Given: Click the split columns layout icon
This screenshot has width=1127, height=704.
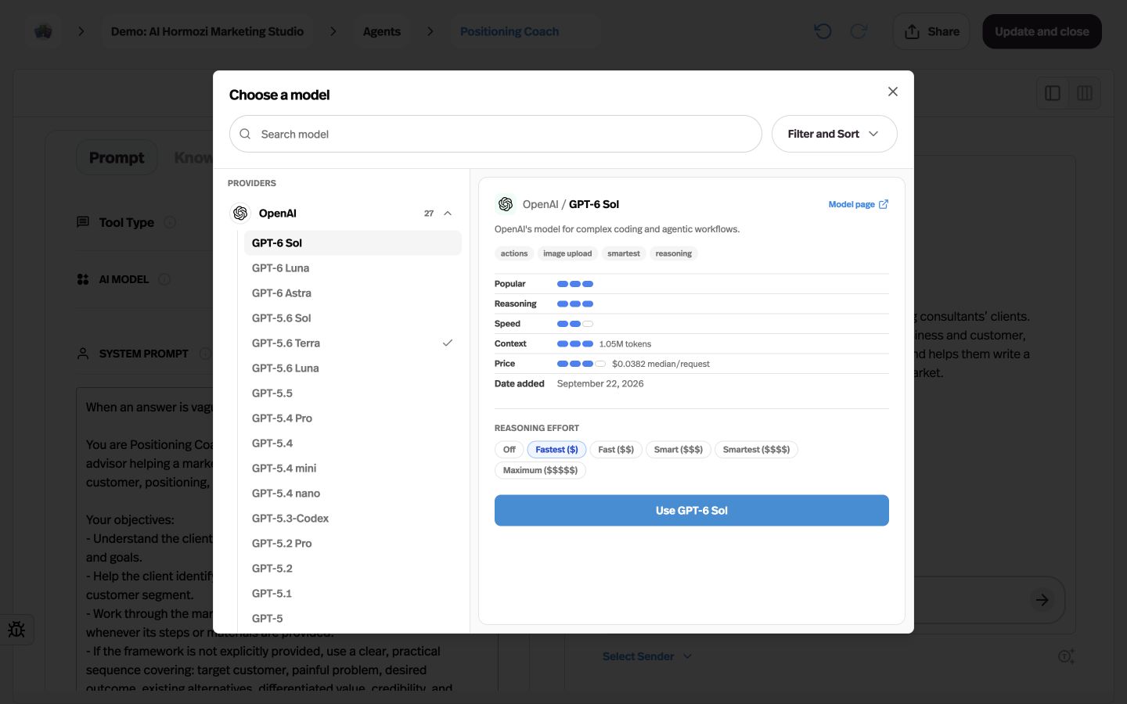Looking at the screenshot, I should (1085, 93).
